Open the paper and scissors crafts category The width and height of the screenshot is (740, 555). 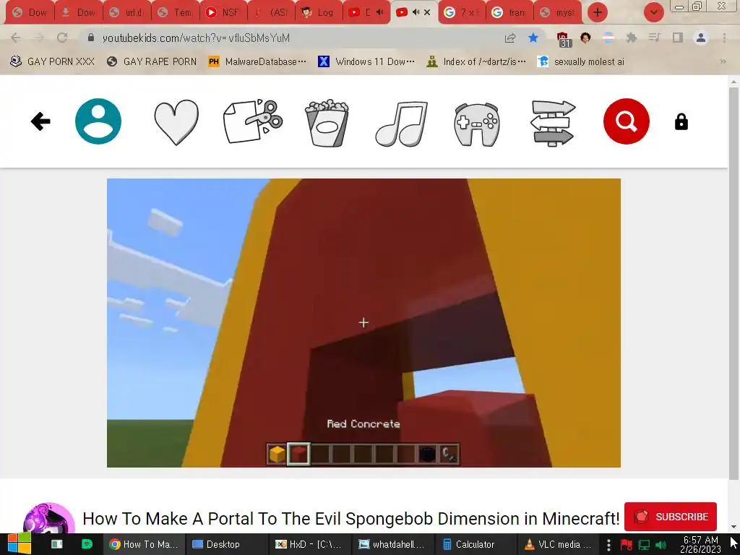(x=253, y=121)
